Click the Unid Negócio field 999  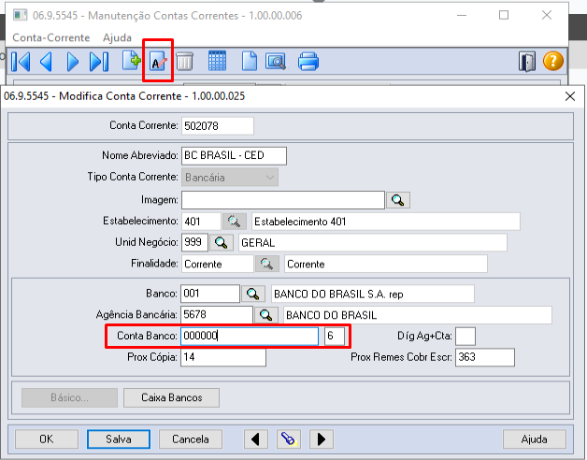coord(194,242)
